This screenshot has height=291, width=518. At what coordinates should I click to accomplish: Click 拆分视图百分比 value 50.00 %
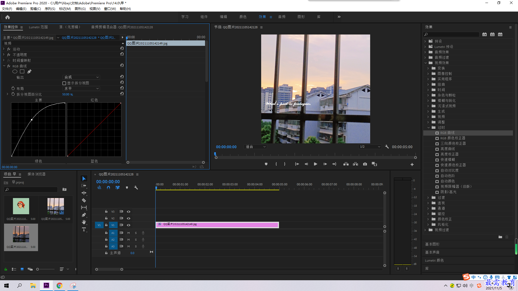click(x=67, y=94)
